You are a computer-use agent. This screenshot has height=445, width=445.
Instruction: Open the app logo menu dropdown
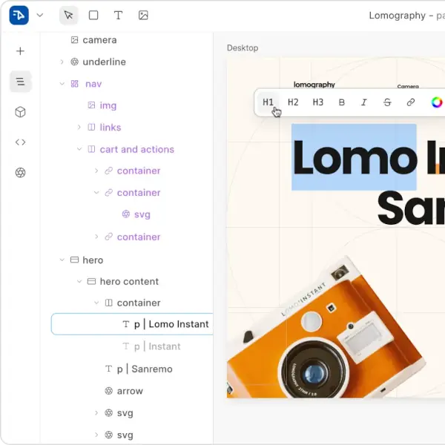coord(40,15)
